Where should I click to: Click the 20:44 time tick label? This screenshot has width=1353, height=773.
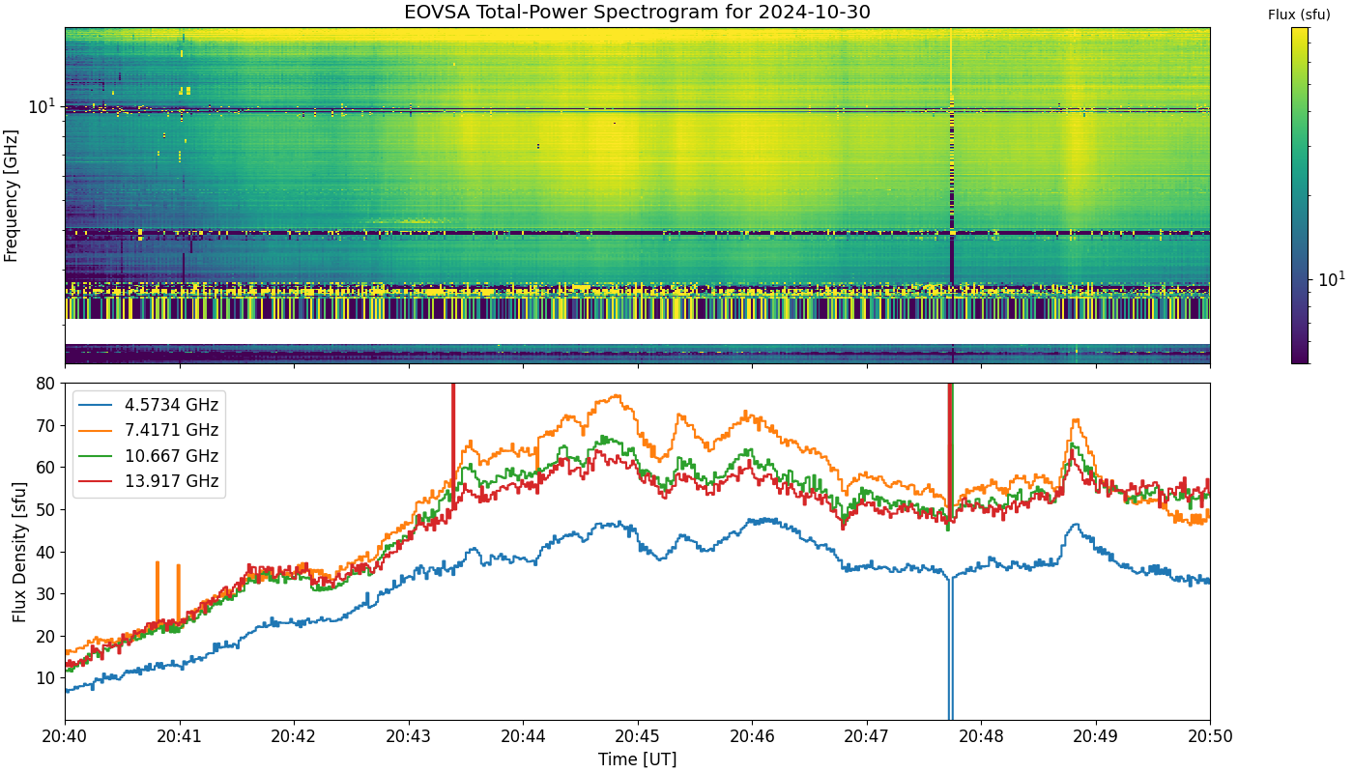click(x=524, y=737)
